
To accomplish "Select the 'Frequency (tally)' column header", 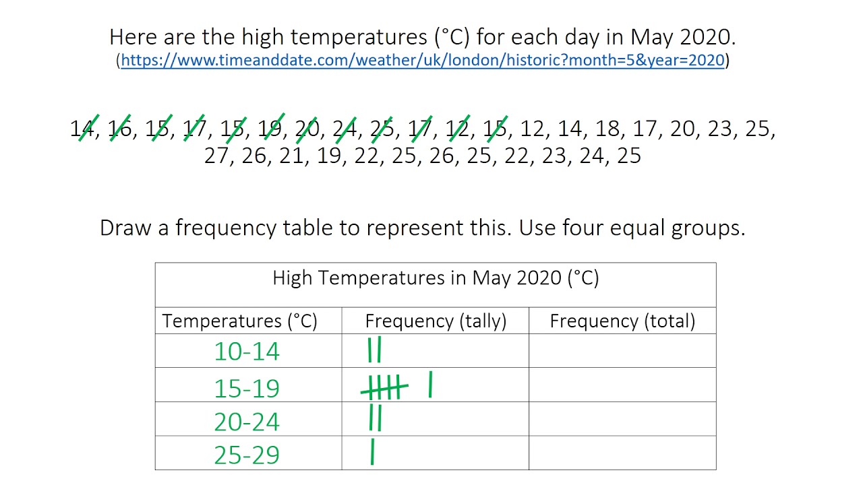I will [x=436, y=321].
